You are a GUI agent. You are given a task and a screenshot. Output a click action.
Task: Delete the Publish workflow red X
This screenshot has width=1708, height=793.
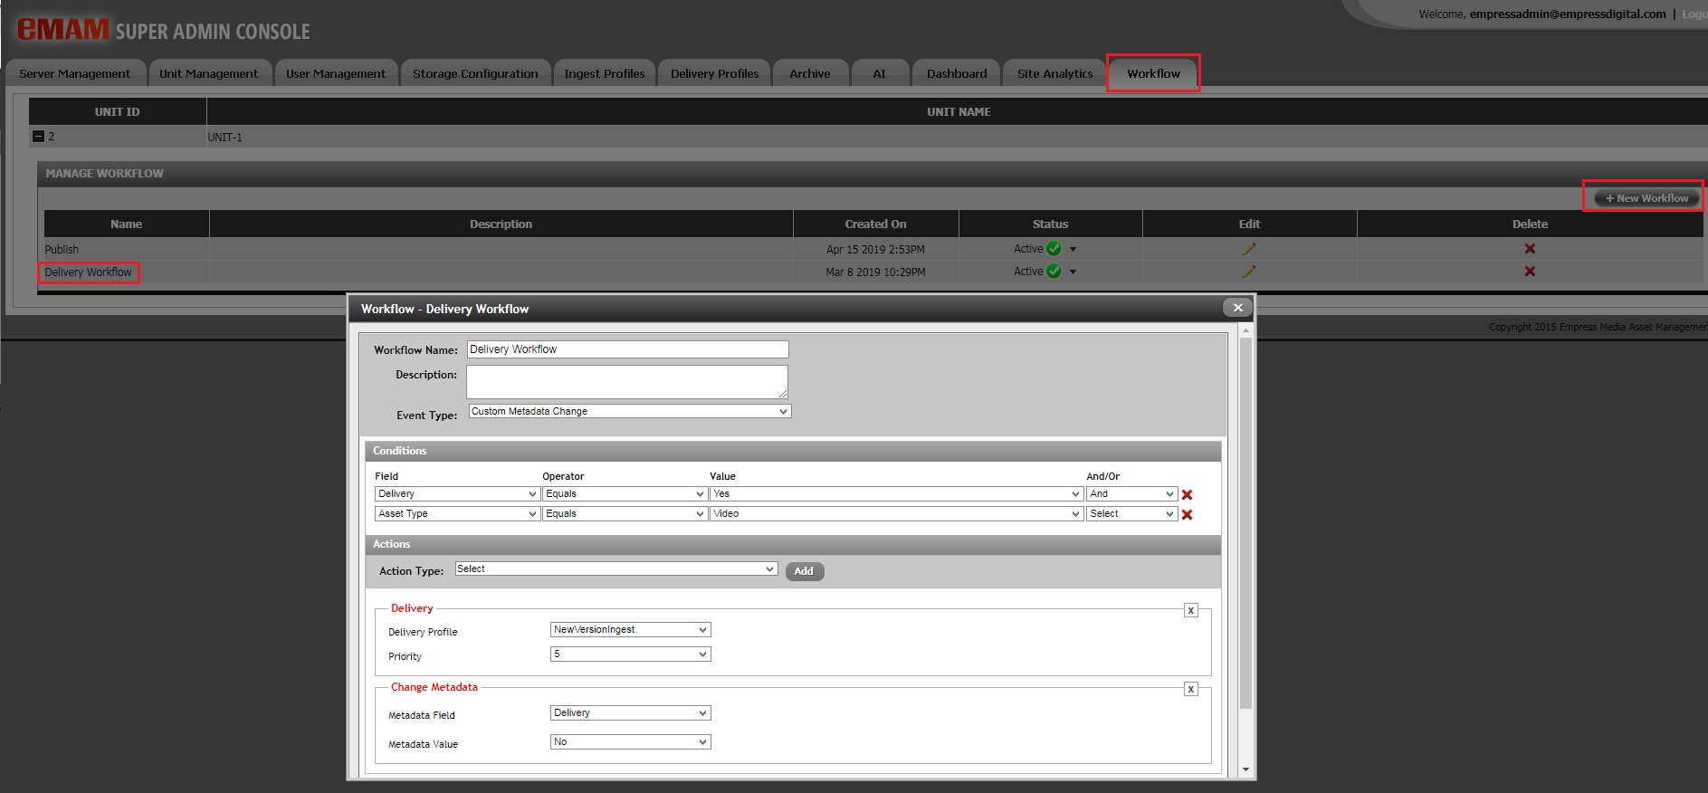pos(1530,249)
